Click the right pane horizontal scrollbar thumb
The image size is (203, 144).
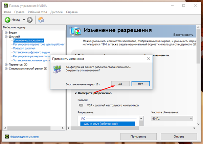(105, 128)
